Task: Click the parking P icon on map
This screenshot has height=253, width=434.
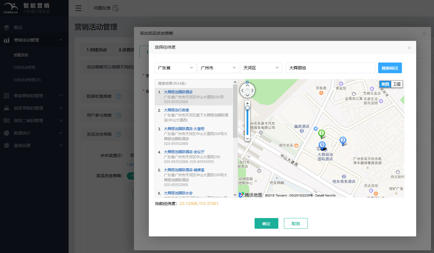Action: 315,129
